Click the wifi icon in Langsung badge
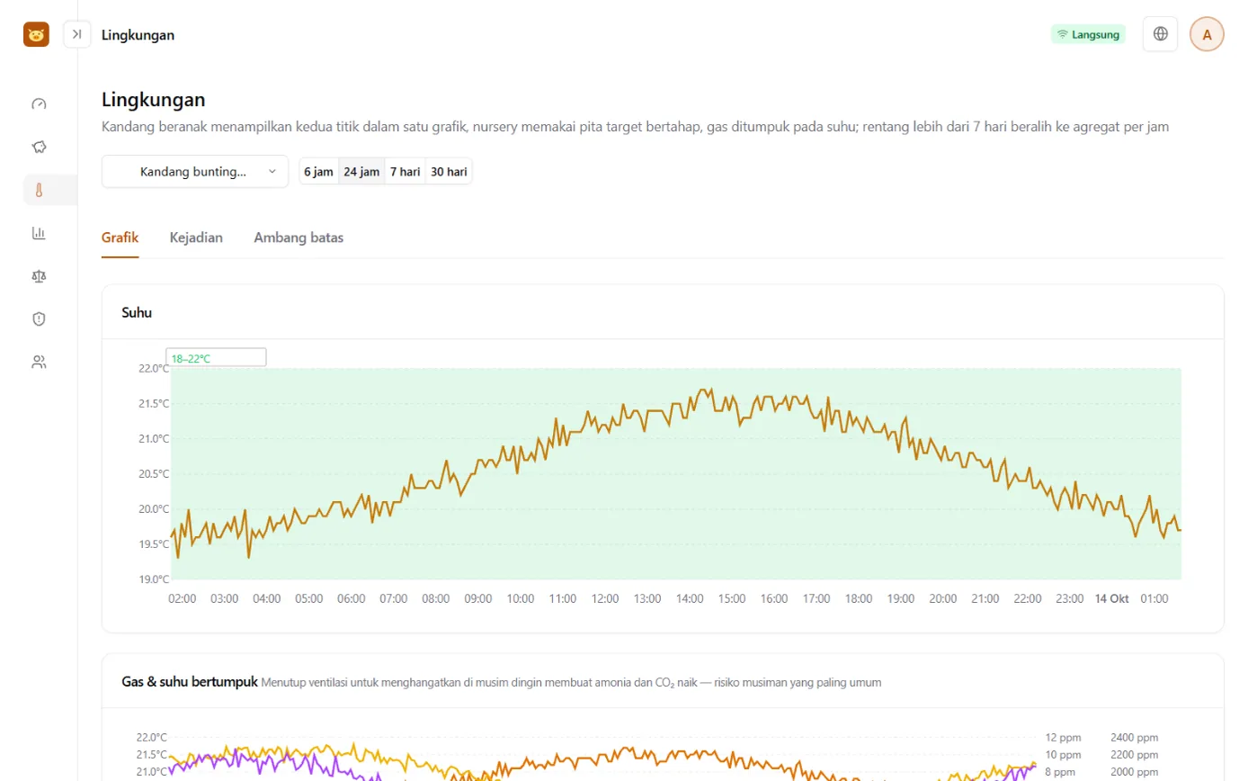1248x781 pixels. click(x=1063, y=34)
